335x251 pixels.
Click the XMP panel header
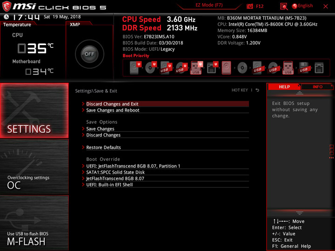coord(75,25)
